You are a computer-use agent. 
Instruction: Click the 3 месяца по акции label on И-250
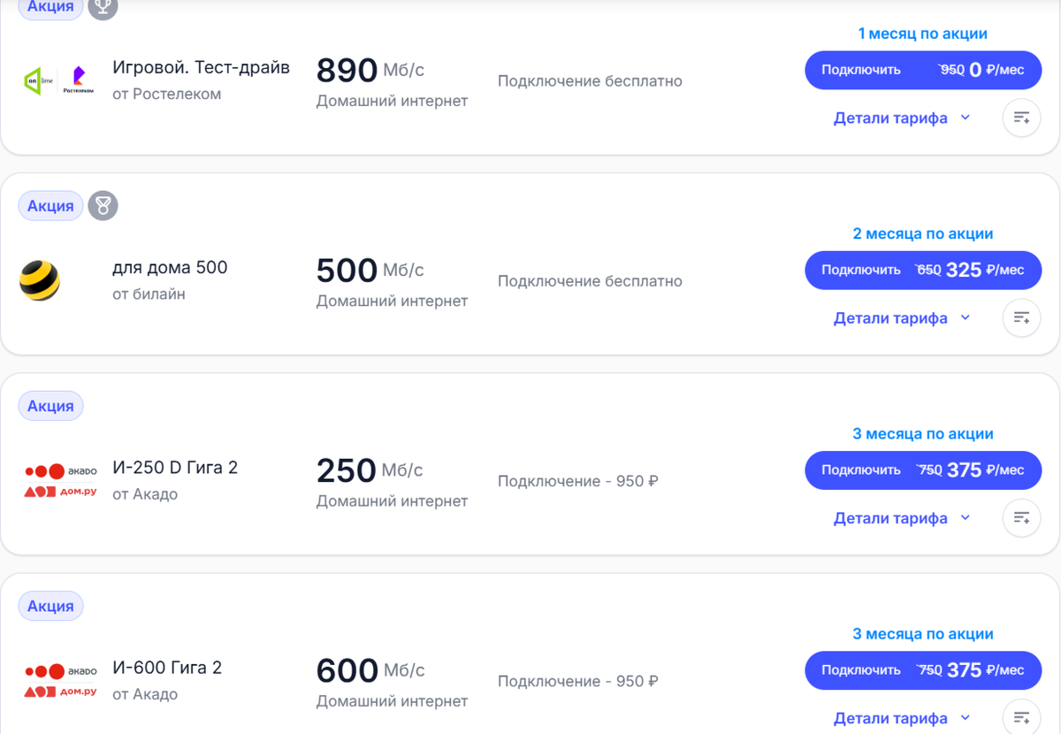[x=923, y=433]
